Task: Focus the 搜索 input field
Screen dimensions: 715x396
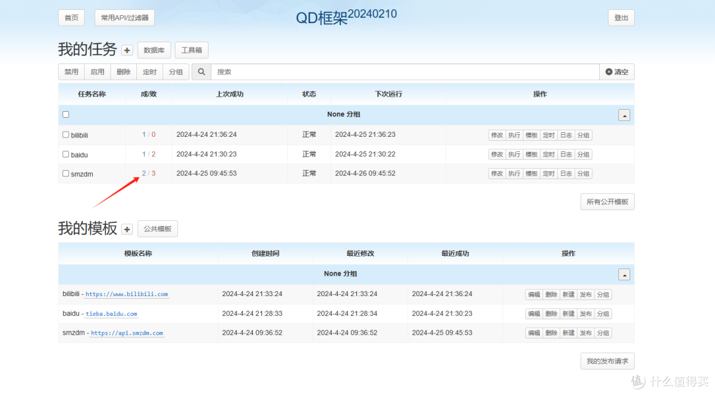Action: pos(405,72)
